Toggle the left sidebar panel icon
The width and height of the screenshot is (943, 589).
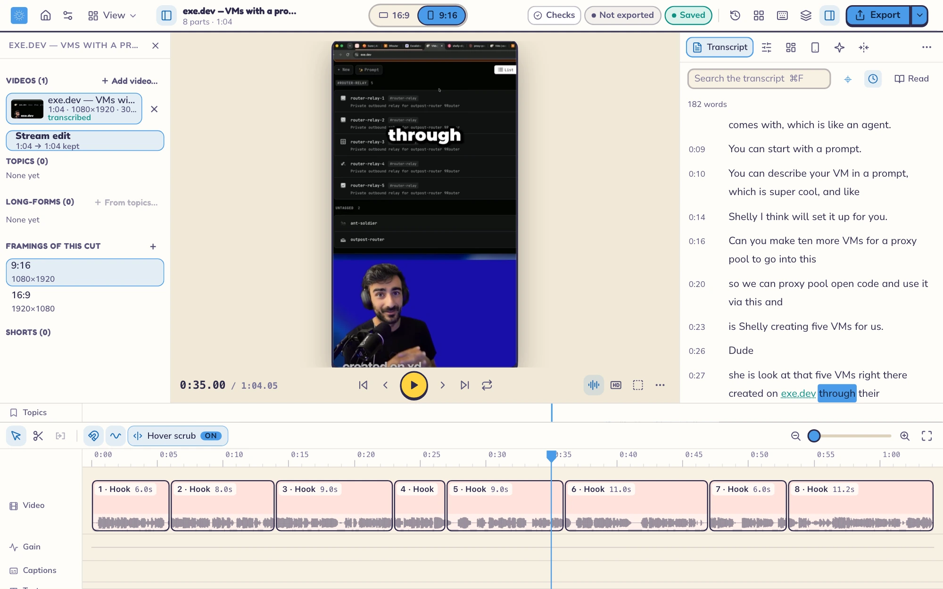tap(166, 16)
